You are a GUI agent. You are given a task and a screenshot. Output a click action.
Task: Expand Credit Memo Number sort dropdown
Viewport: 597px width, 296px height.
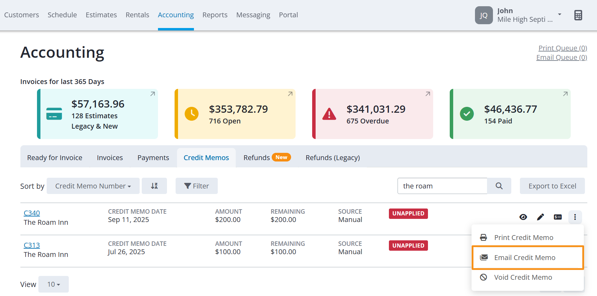pos(93,186)
